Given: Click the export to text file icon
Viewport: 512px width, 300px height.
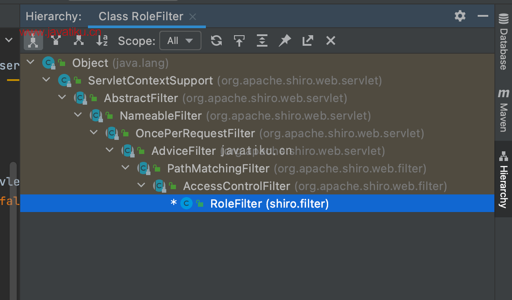Looking at the screenshot, I should click(307, 40).
